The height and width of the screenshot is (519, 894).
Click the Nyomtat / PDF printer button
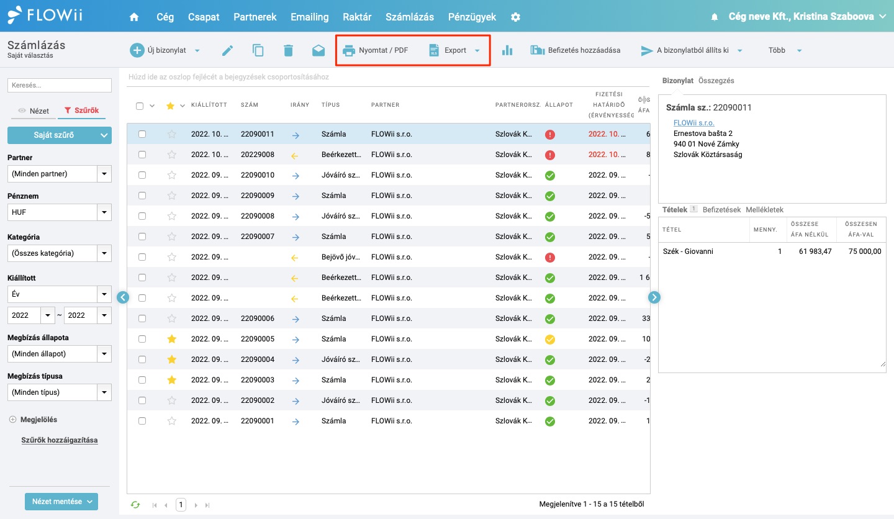376,50
